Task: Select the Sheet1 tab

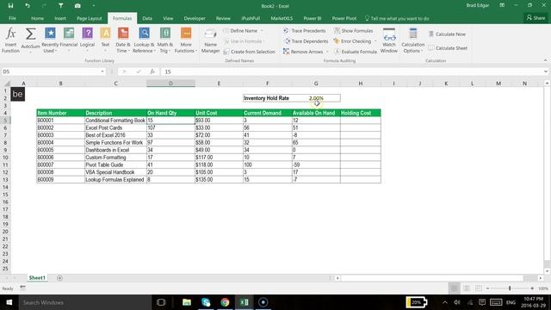Action: tap(37, 278)
